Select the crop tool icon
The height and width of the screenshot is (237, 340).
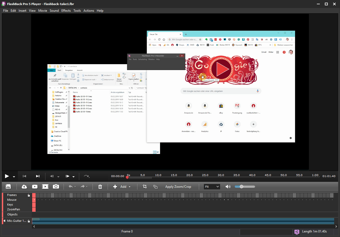145,187
